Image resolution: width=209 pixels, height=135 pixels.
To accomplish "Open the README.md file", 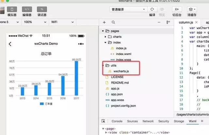I will pyautogui.click(x=120, y=83).
